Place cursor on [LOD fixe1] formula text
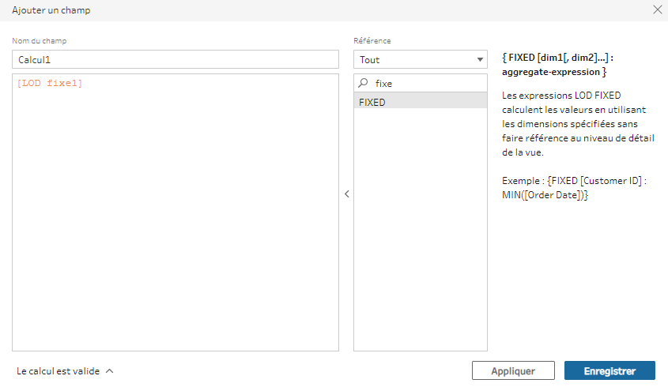Screen dimensions: 668x387 coord(49,84)
